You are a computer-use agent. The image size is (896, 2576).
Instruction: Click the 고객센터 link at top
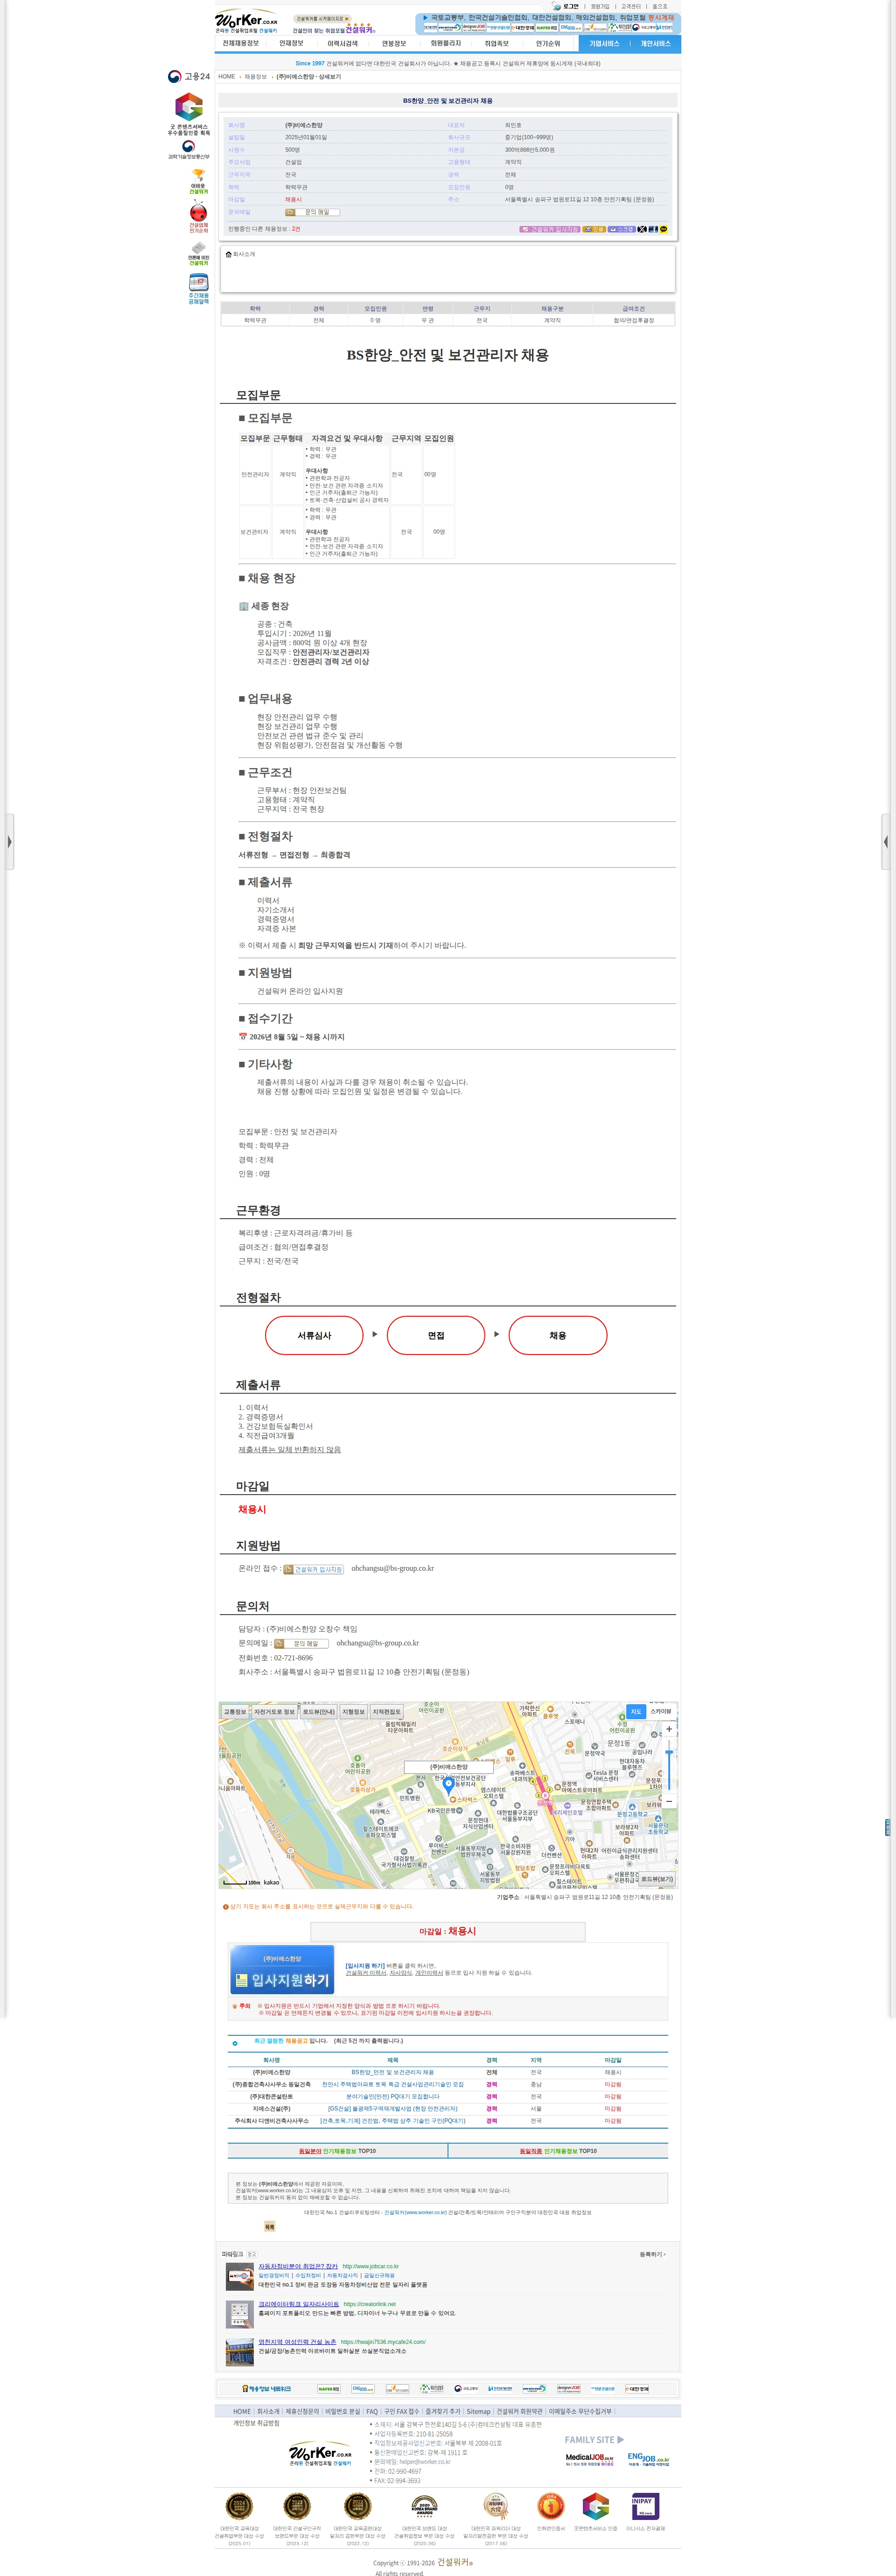(631, 6)
